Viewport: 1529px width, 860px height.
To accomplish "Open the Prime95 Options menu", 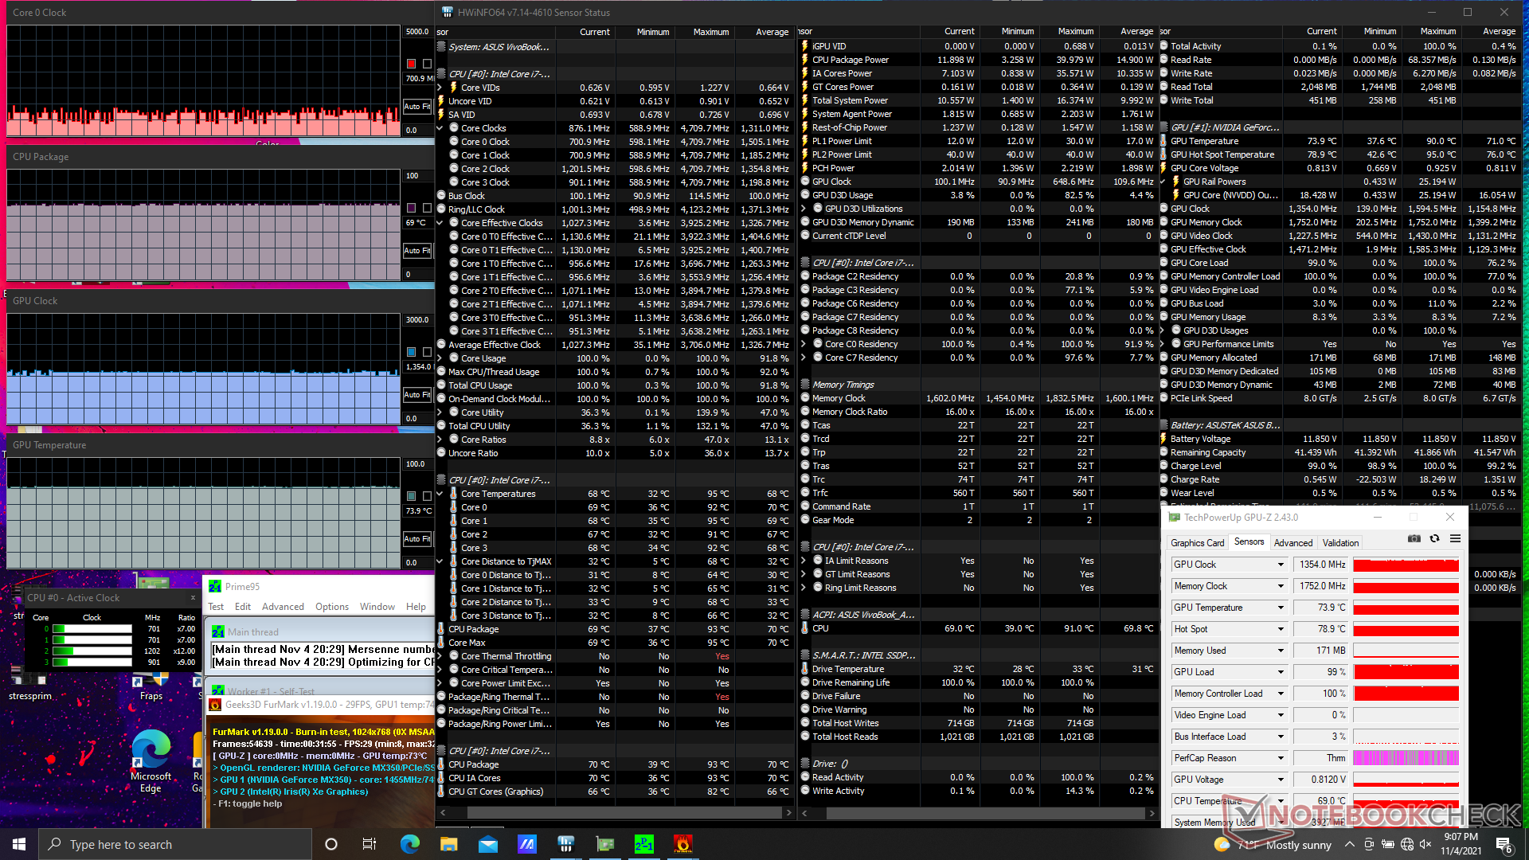I will [x=331, y=607].
